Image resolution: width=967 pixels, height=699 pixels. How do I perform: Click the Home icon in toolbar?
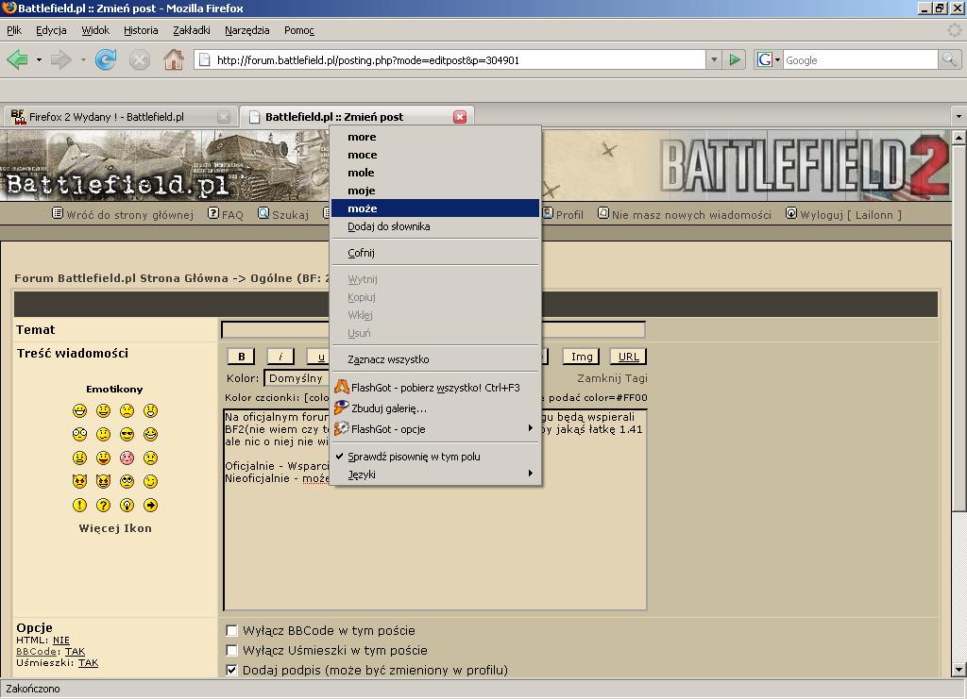tap(174, 60)
